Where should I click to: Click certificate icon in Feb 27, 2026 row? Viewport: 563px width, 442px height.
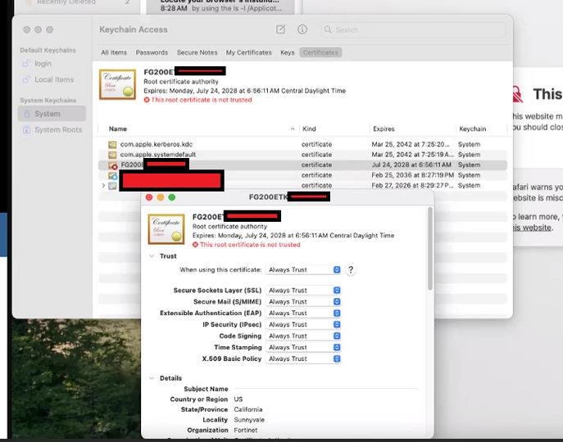pos(112,186)
